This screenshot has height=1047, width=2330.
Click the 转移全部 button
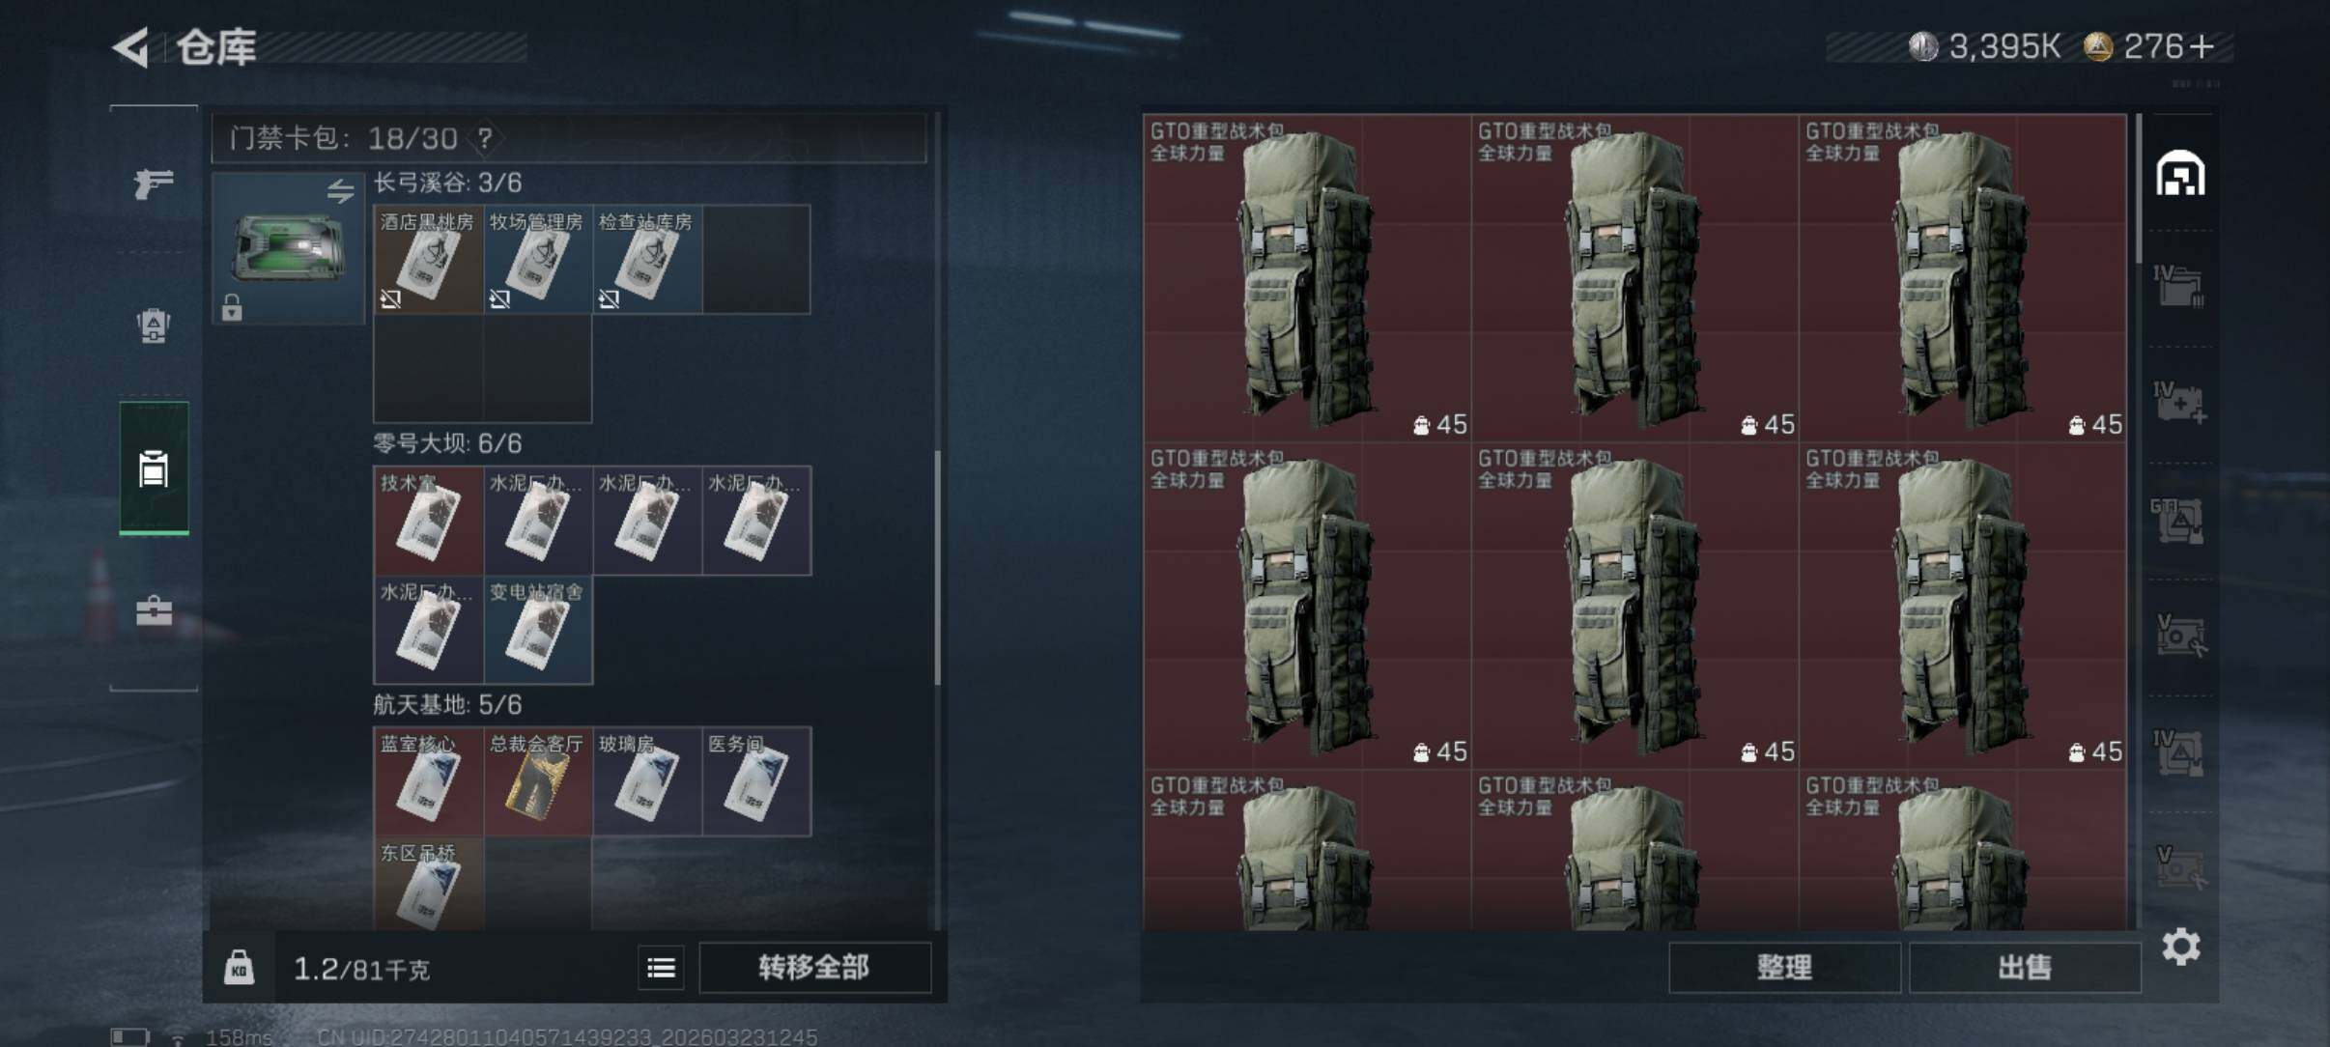coord(814,967)
